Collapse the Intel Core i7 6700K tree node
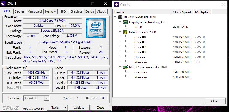 120,33
